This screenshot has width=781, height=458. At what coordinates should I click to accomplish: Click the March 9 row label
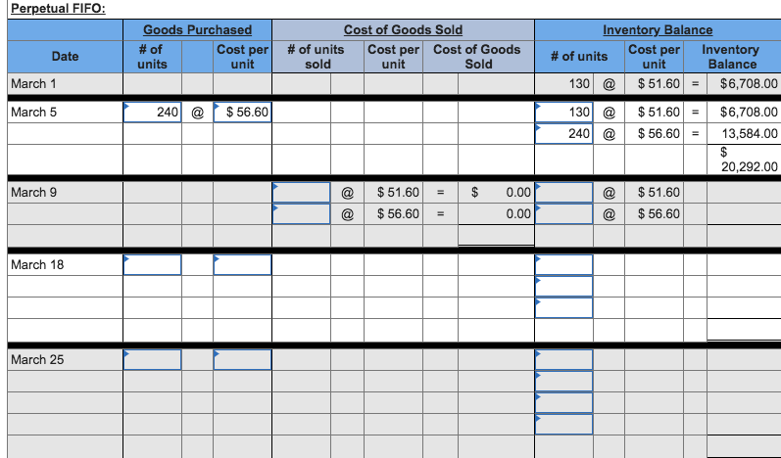[x=34, y=193]
